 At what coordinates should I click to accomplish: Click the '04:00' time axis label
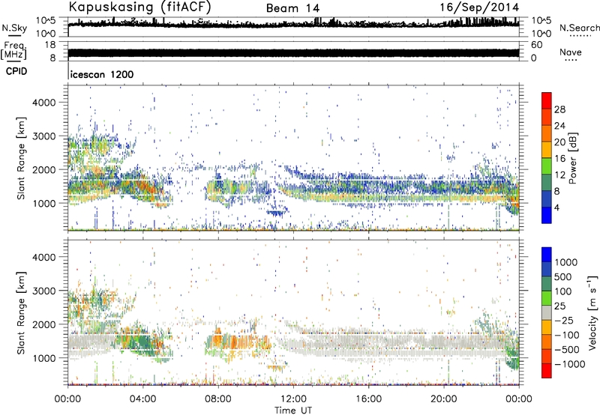tap(142, 399)
